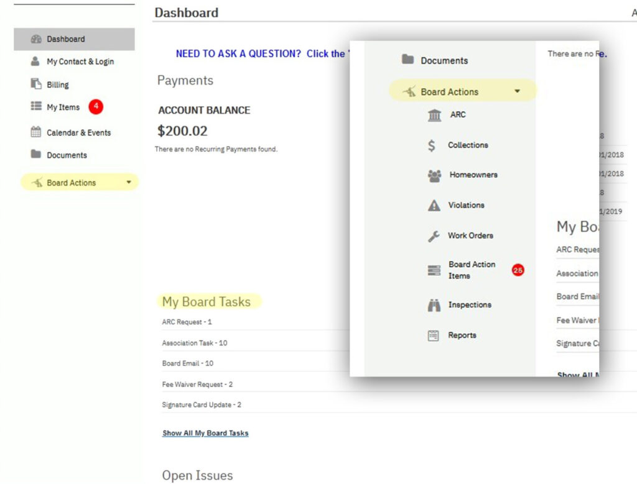The height and width of the screenshot is (484, 637).
Task: Click the Dashboard gauge icon in sidebar
Action: click(36, 39)
